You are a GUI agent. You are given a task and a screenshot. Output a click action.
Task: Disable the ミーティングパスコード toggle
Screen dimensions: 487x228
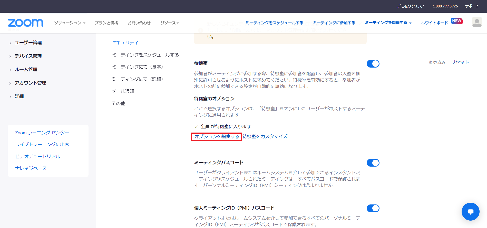pos(373,163)
